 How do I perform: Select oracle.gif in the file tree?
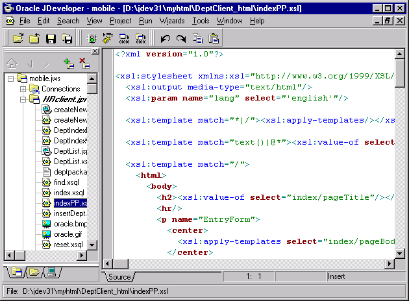tap(68, 234)
